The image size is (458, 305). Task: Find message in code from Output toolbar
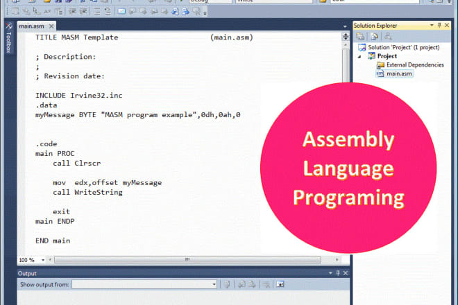pyautogui.click(x=228, y=284)
